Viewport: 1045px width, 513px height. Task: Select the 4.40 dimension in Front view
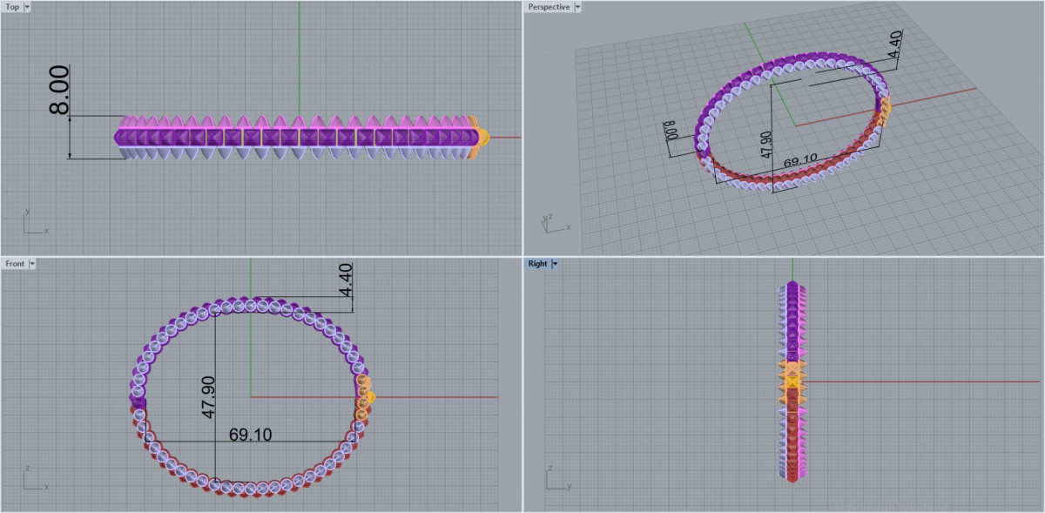point(347,280)
